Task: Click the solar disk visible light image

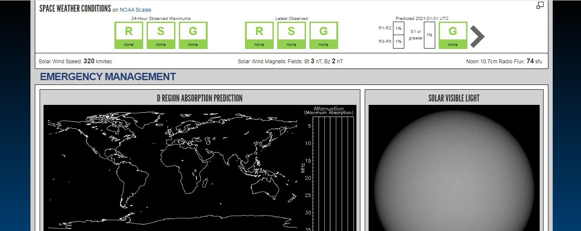Action: coord(453,173)
